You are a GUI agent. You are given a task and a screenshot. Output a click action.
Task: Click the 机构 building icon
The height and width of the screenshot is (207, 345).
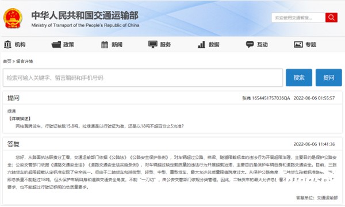[x=7, y=44]
